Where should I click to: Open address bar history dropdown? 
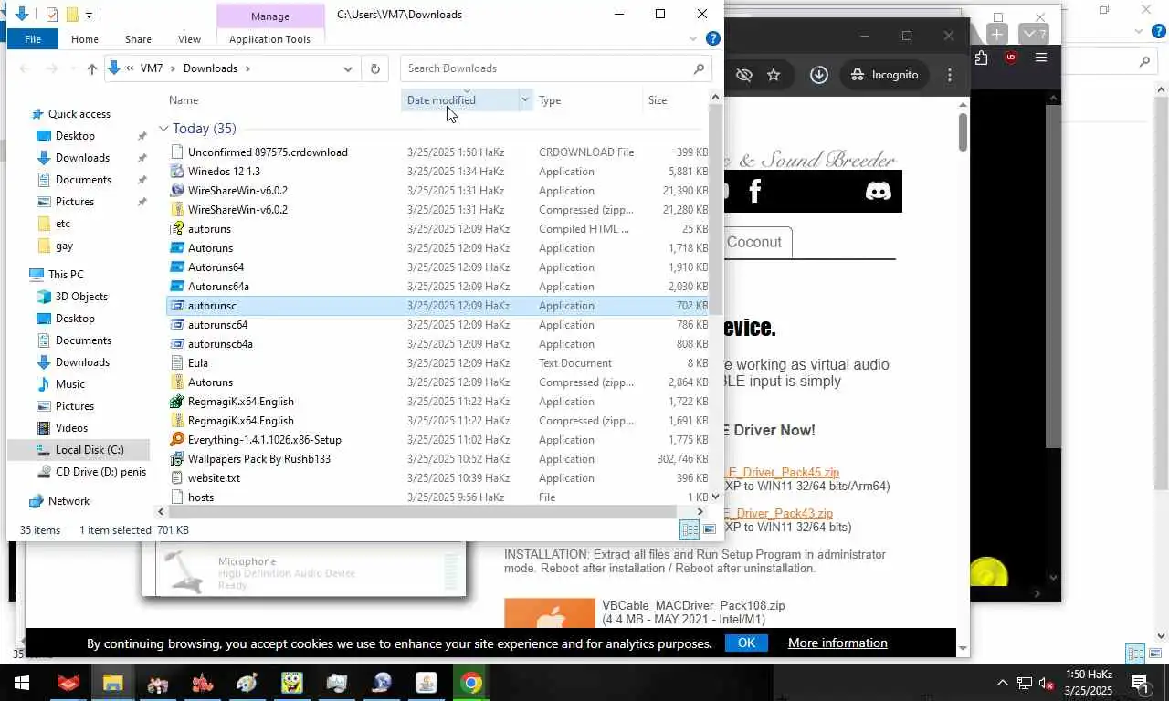[x=347, y=68]
